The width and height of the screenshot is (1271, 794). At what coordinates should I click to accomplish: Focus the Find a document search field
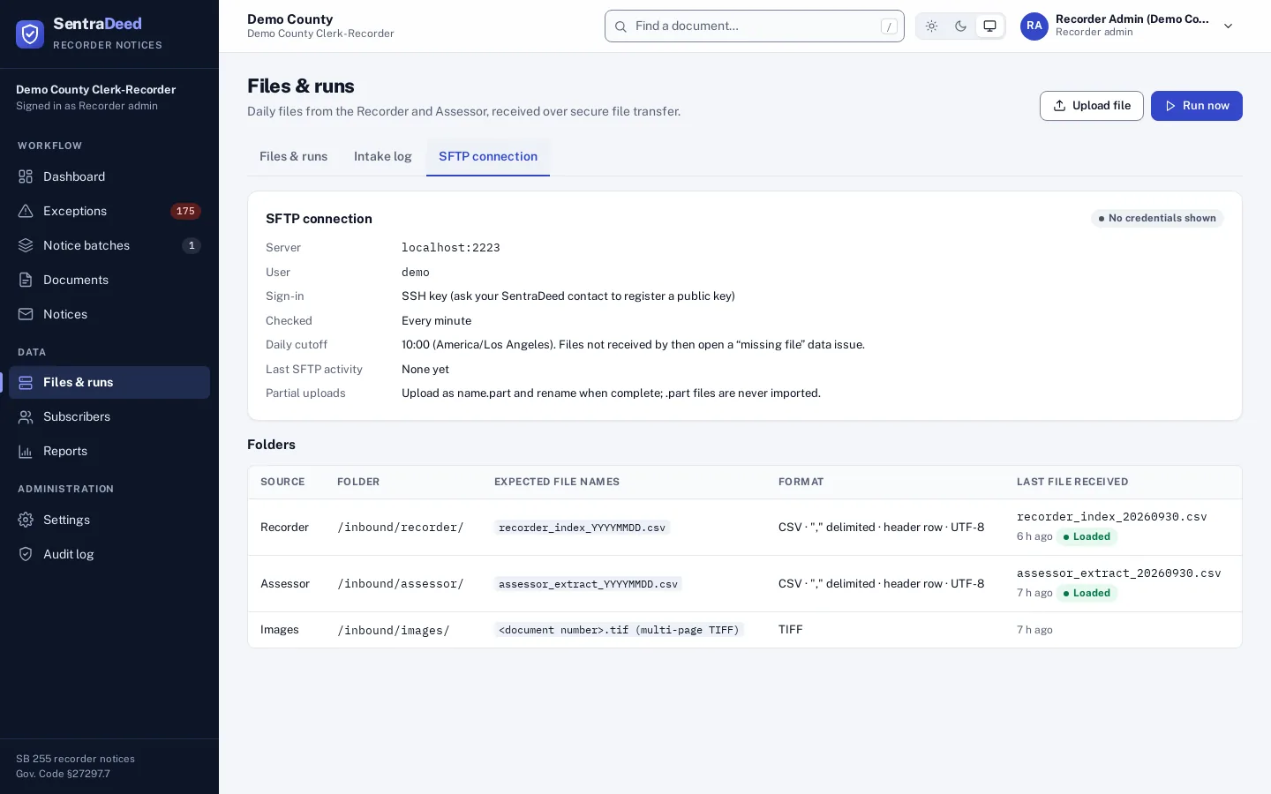click(755, 26)
